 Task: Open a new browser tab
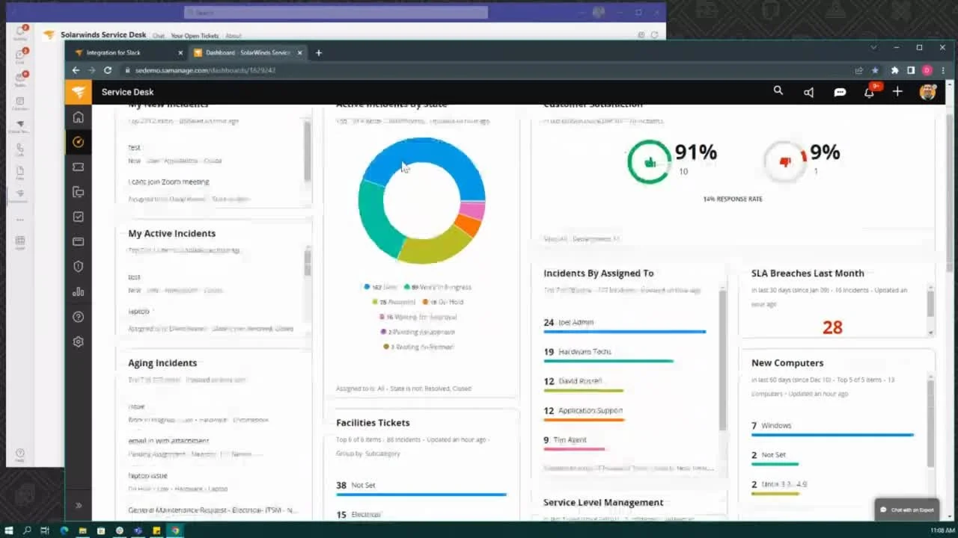319,52
